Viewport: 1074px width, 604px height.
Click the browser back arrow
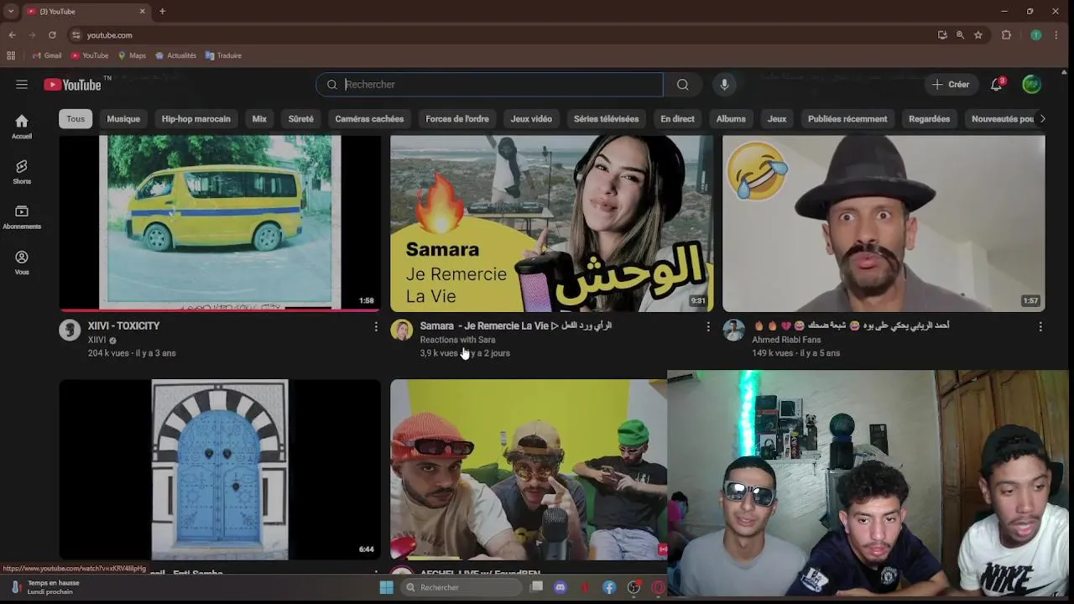[12, 35]
